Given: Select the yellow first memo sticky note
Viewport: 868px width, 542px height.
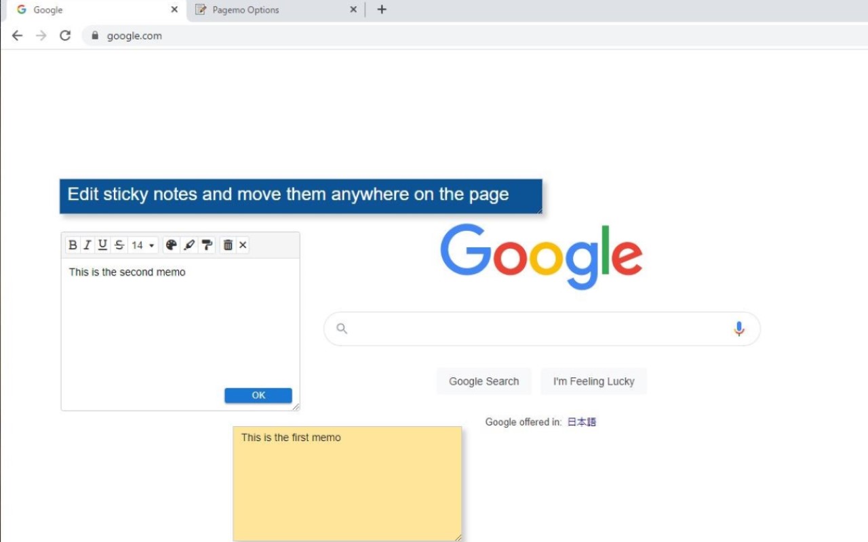Looking at the screenshot, I should [347, 484].
